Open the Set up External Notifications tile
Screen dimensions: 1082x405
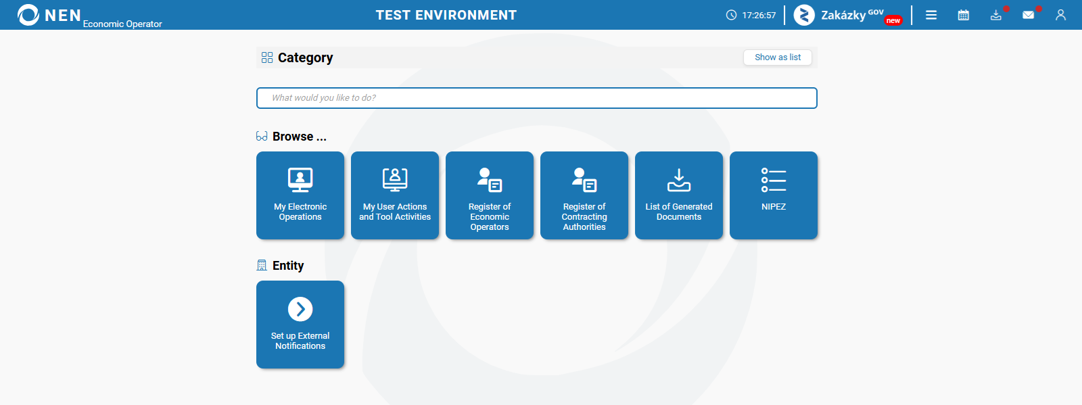point(300,325)
